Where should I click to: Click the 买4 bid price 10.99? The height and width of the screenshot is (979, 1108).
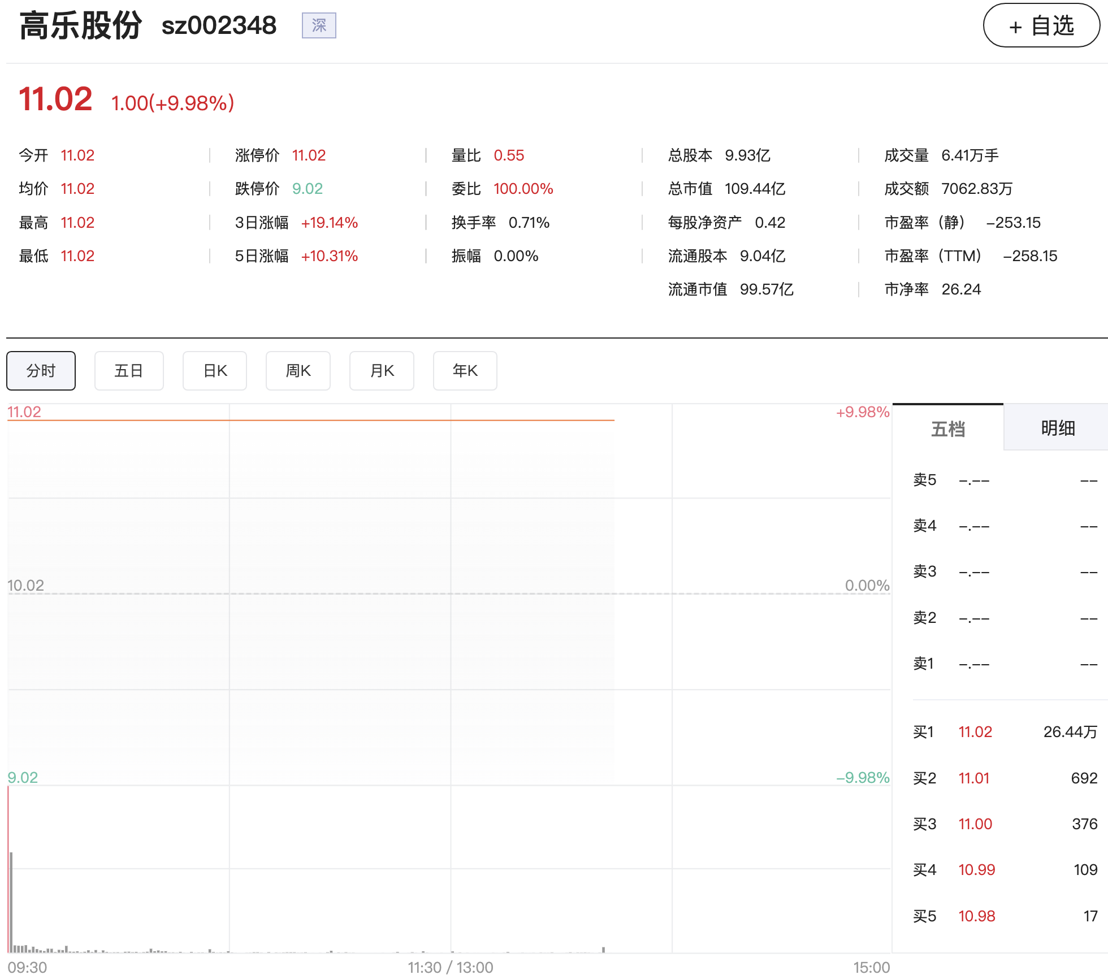(x=976, y=870)
